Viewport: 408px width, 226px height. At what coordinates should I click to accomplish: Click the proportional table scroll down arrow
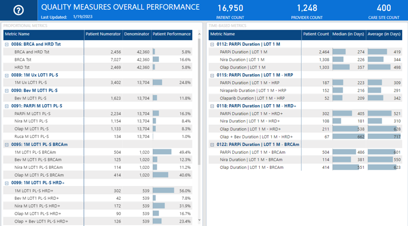(x=199, y=220)
